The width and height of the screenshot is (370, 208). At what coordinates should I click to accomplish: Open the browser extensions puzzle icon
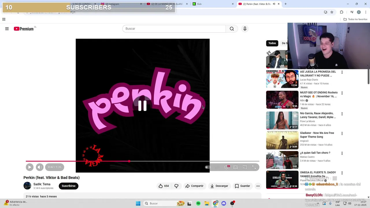click(342, 12)
